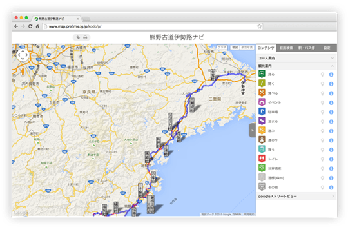Click the red トイレ restroom icon
The height and width of the screenshot is (232, 348).
pyautogui.click(x=262, y=159)
